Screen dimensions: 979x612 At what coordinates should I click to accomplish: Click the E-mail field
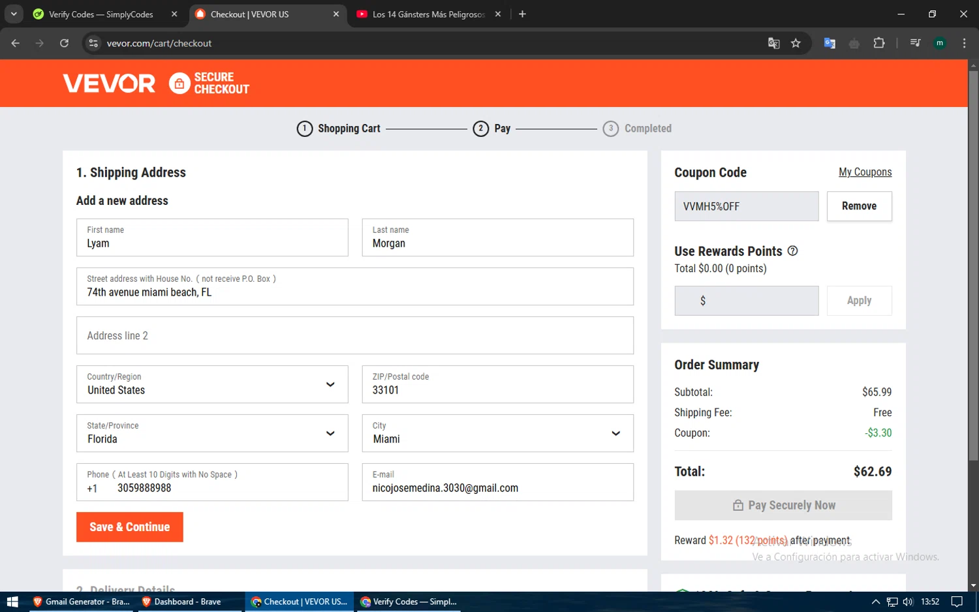pos(498,482)
